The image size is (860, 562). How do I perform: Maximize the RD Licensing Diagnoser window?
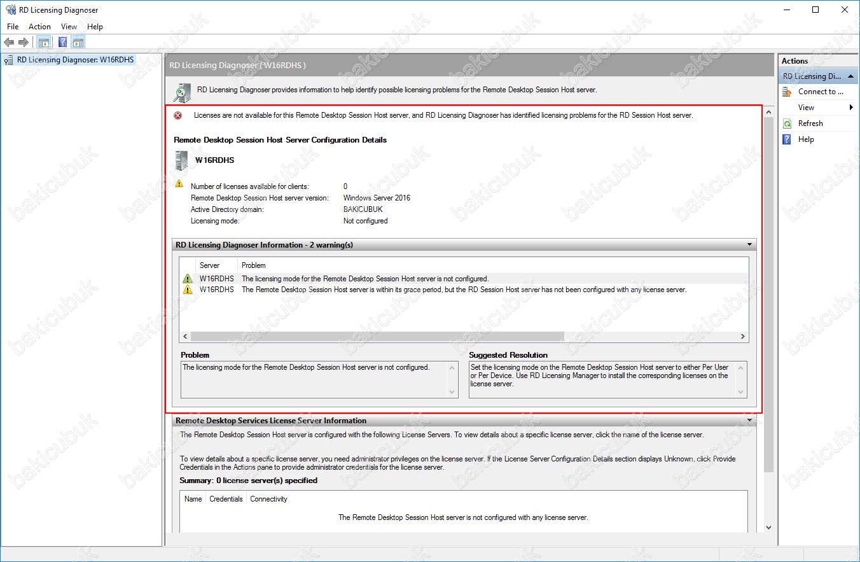(x=815, y=10)
